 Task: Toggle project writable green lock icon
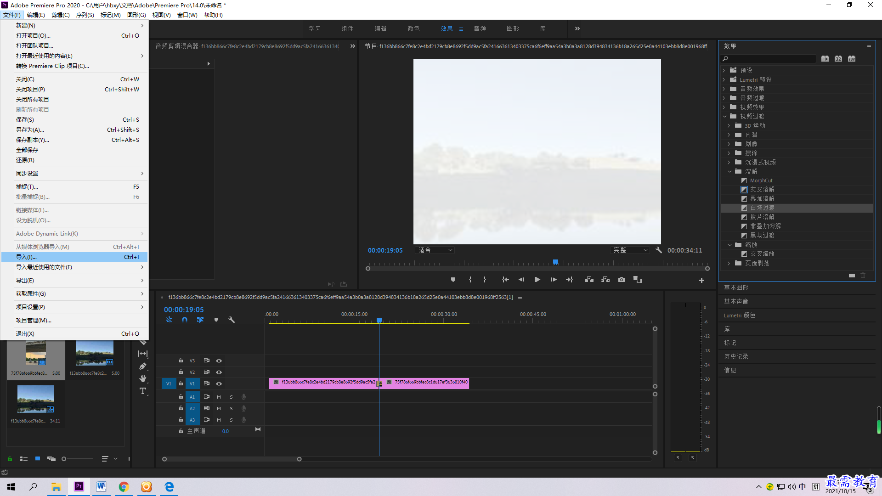click(10, 459)
